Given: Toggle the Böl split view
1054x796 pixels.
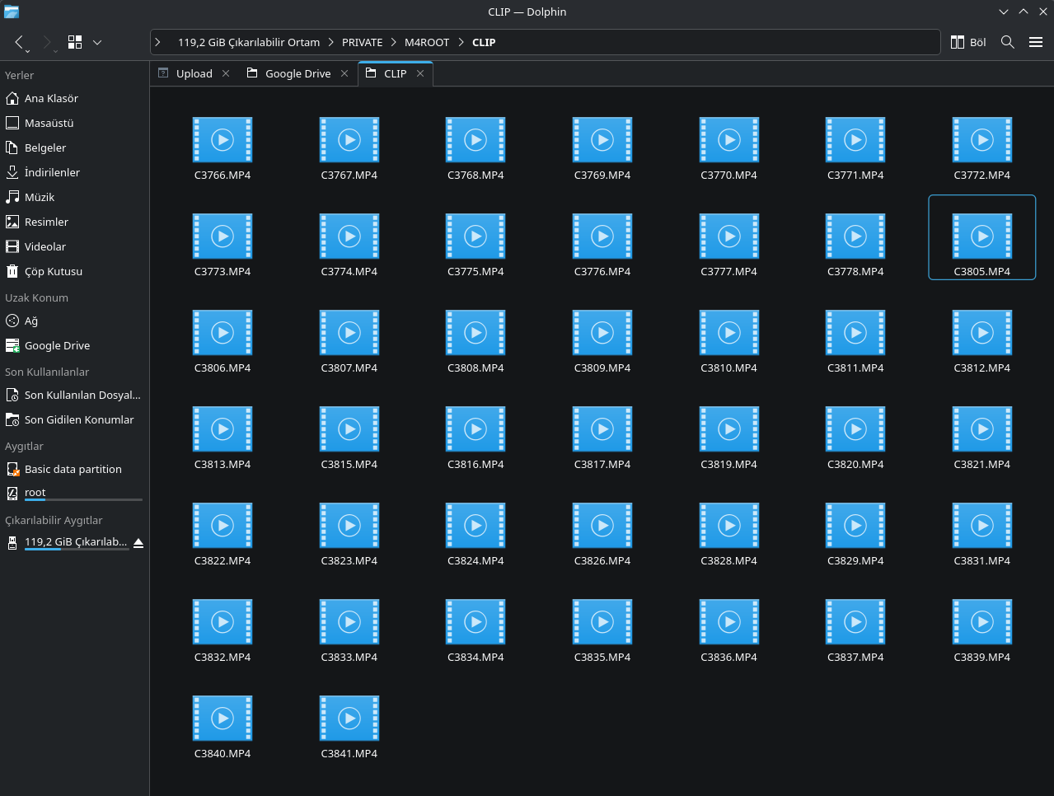Looking at the screenshot, I should (968, 42).
